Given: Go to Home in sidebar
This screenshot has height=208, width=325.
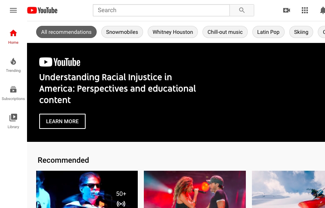Looking at the screenshot, I should coord(13,37).
